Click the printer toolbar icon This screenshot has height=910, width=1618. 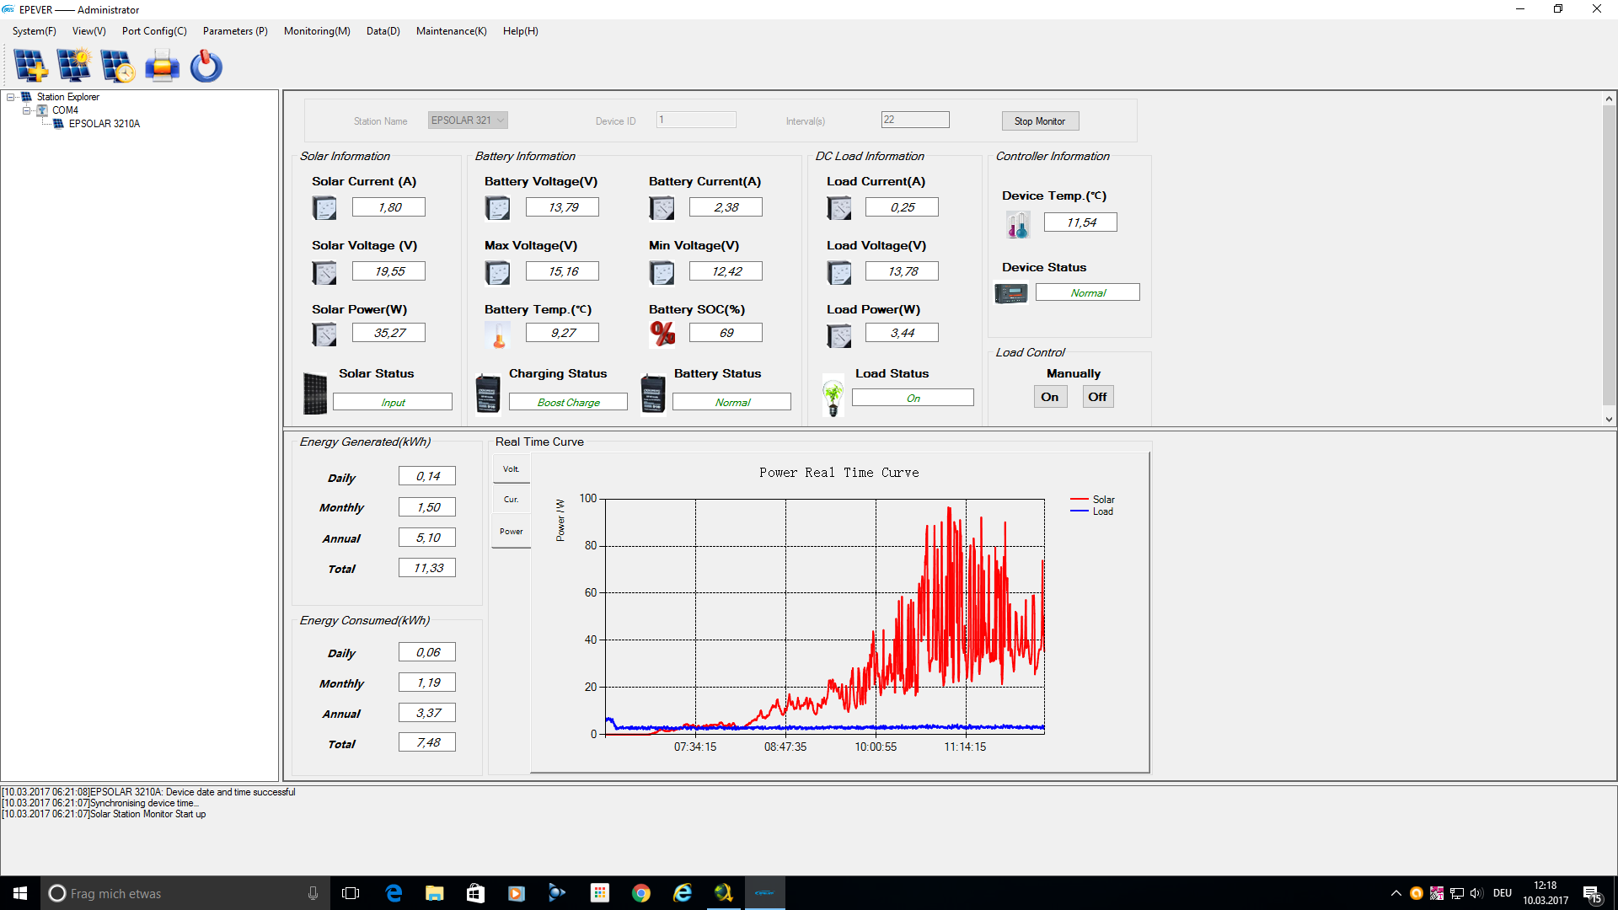(x=162, y=66)
